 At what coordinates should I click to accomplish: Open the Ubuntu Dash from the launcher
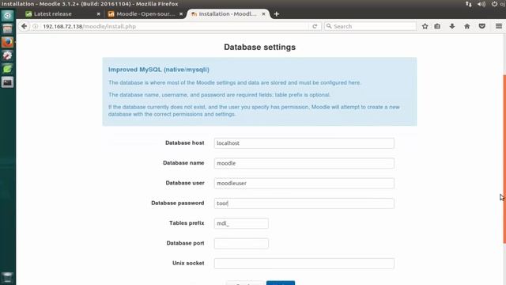point(7,16)
